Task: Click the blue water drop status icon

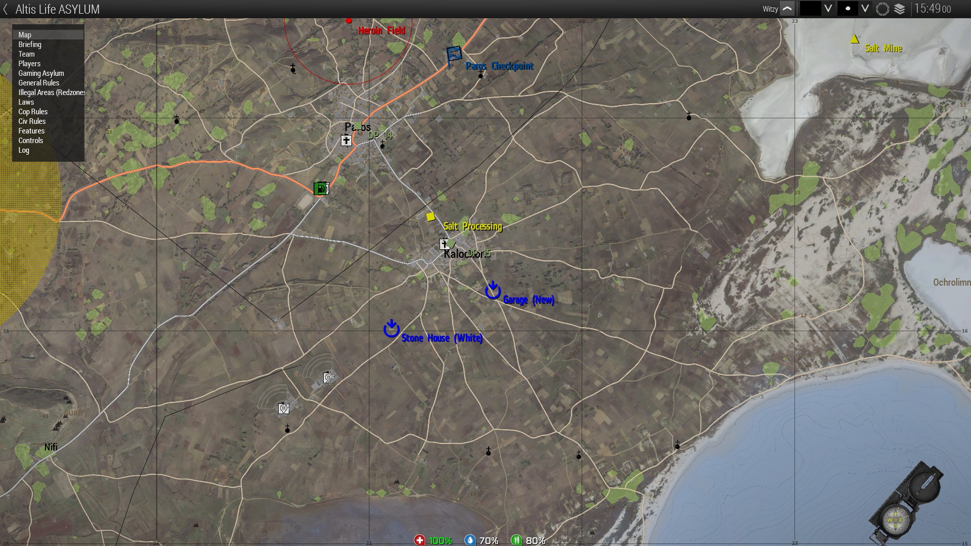Action: [x=470, y=540]
